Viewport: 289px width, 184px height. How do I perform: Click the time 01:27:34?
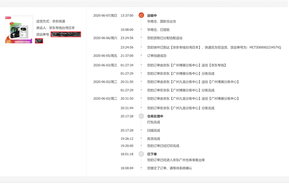point(127,65)
